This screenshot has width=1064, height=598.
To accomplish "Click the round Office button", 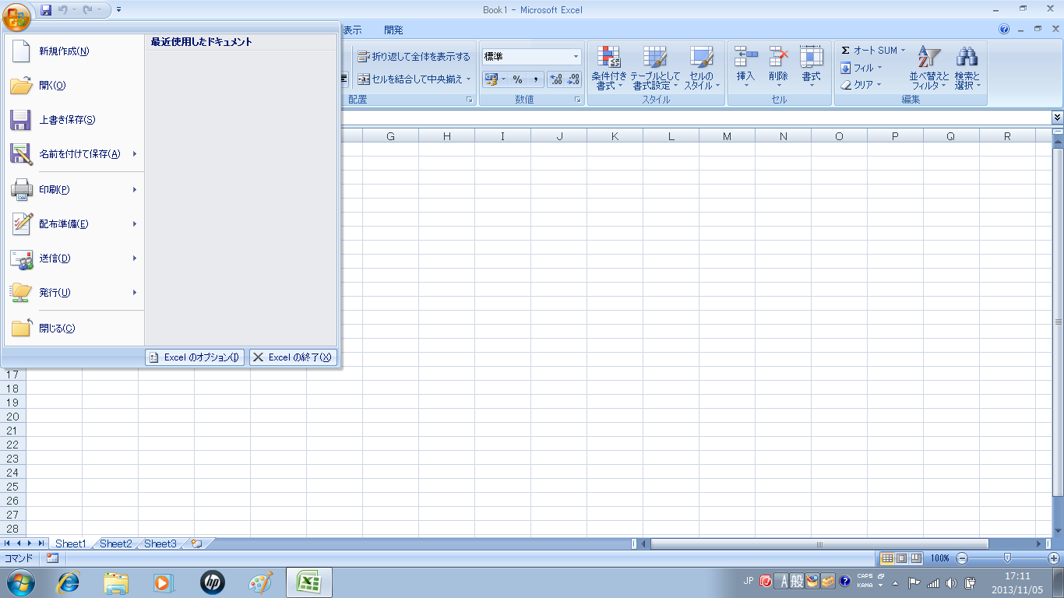I will (x=17, y=14).
